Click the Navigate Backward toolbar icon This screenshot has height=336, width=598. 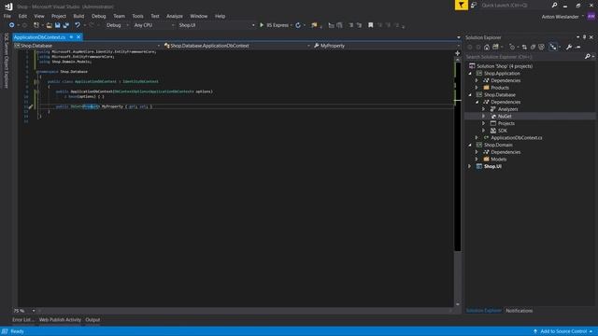coord(11,25)
